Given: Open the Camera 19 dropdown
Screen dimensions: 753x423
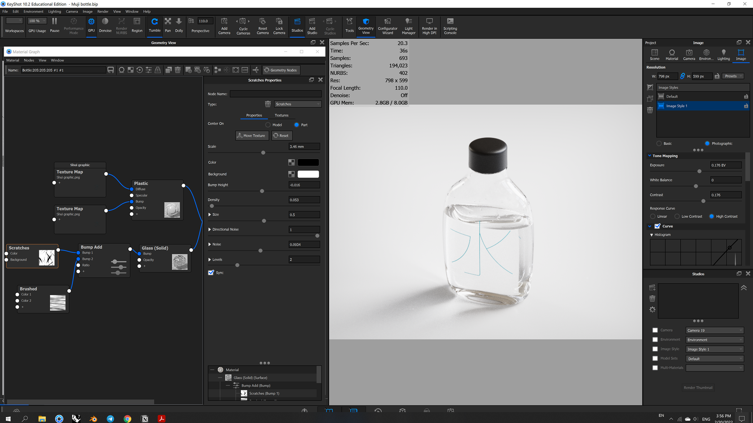Looking at the screenshot, I should click(714, 330).
